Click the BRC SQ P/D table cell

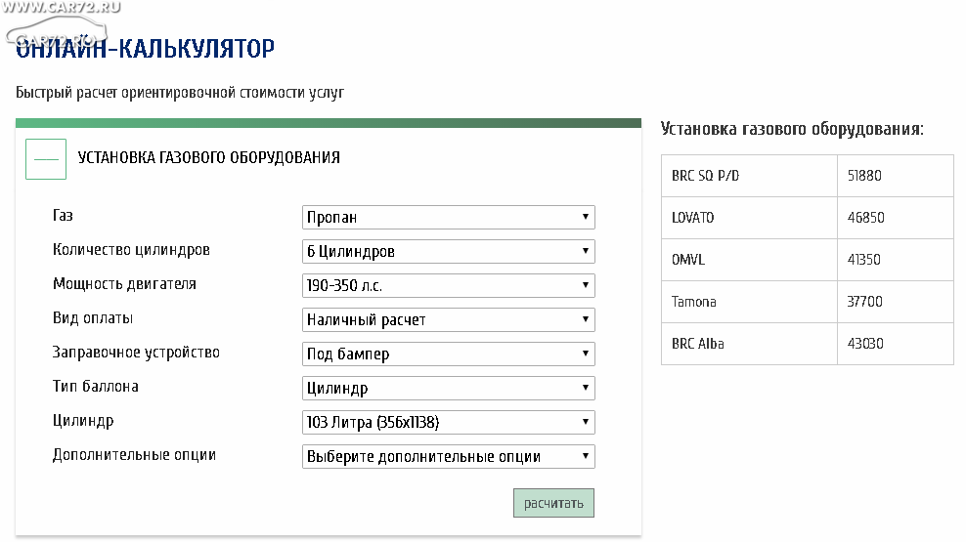tap(749, 176)
